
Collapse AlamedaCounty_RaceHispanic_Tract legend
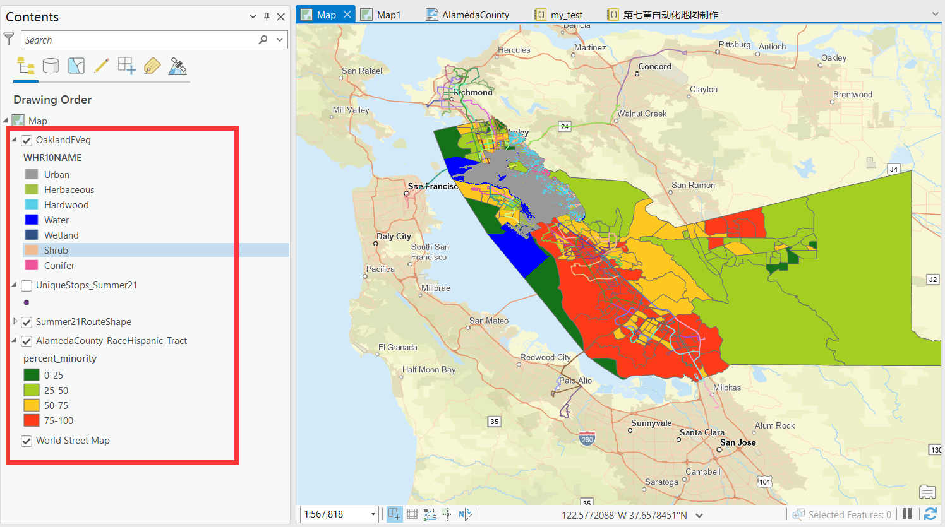(x=15, y=340)
